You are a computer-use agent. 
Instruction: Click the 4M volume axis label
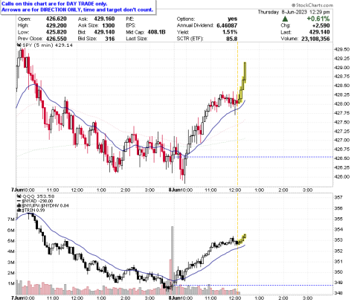11,251
